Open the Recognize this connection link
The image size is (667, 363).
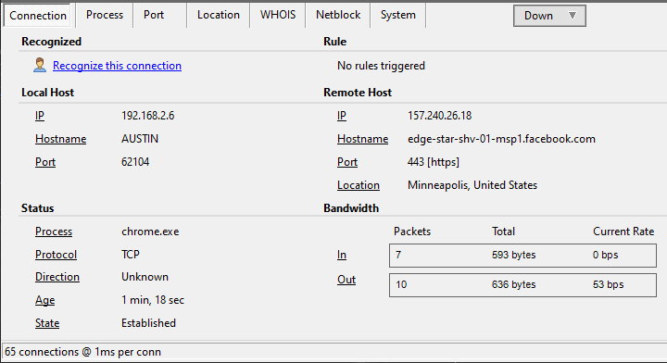(117, 66)
